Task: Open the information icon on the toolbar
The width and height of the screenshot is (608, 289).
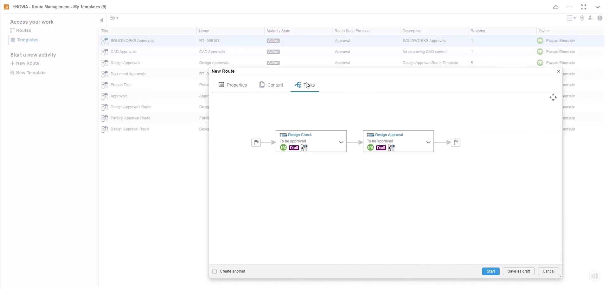Action: [600, 18]
